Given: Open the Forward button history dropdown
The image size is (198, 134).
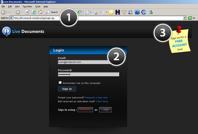Looking at the screenshot, I should [22, 12].
